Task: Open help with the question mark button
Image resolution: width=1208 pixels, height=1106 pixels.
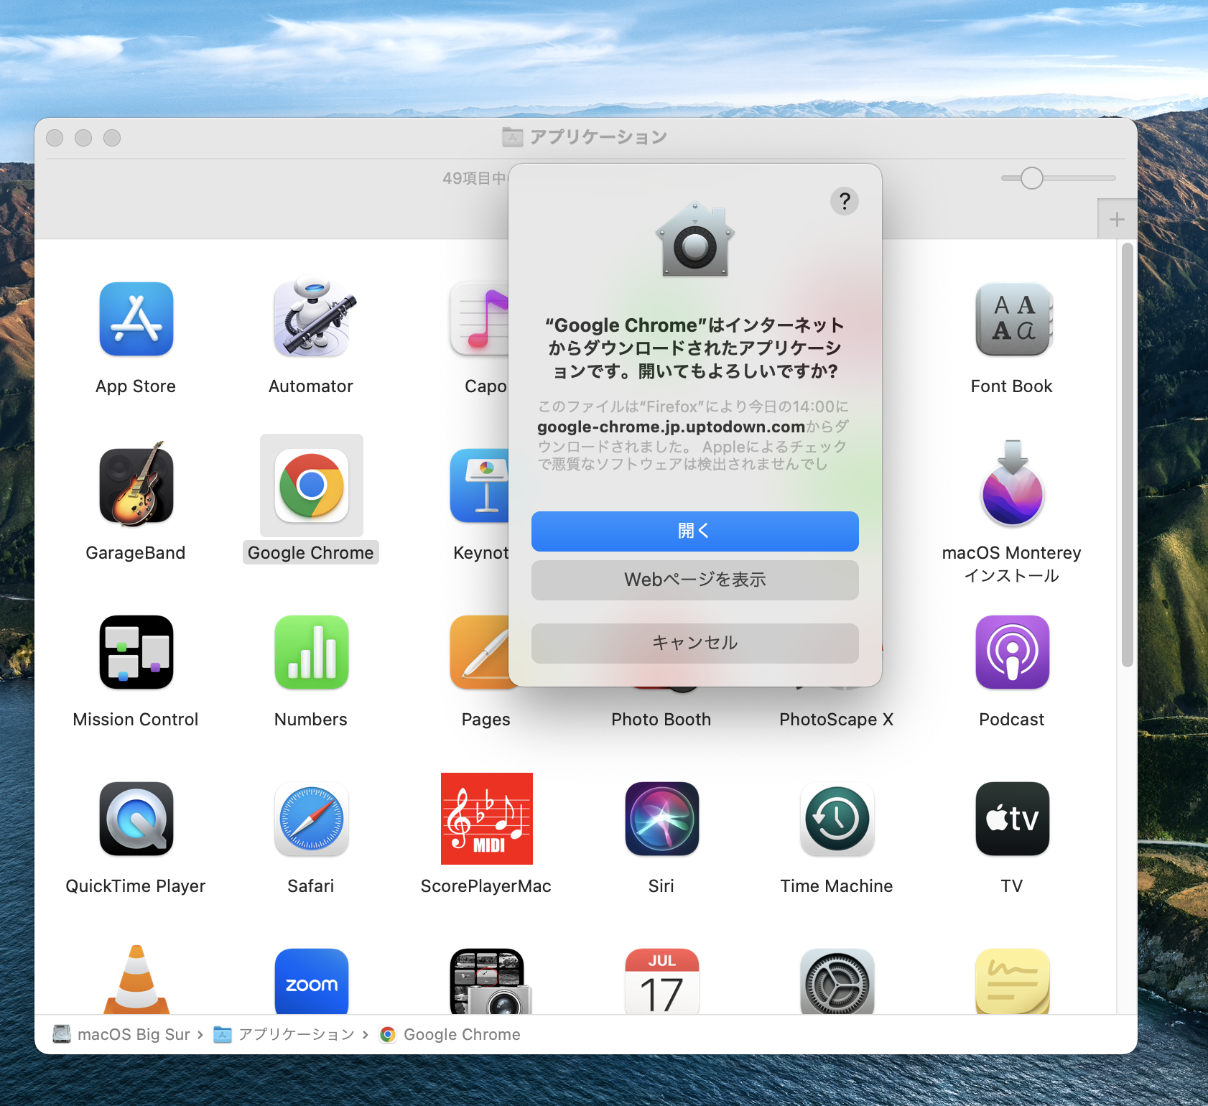Action: coord(845,202)
